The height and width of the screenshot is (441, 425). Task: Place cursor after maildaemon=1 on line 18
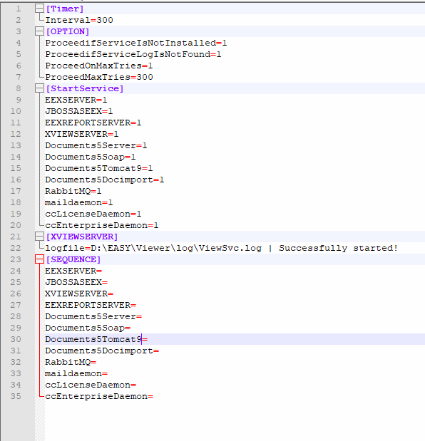click(x=113, y=202)
